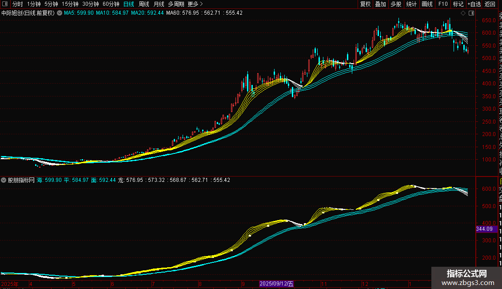Open sub-chart dropdown beside 股朋指标网
The width and height of the screenshot is (502, 289).
coord(4,180)
